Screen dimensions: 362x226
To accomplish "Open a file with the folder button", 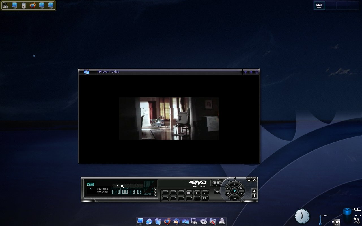I will pos(205,193).
